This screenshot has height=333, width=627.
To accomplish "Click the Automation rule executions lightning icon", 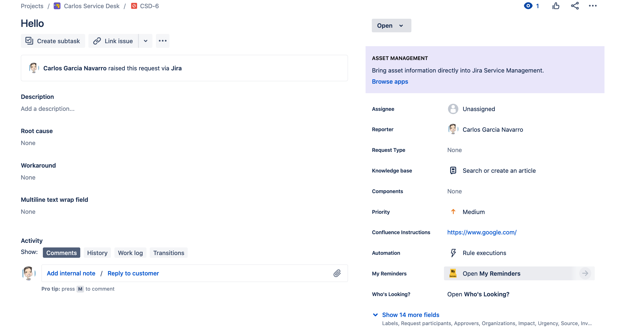I will [453, 253].
